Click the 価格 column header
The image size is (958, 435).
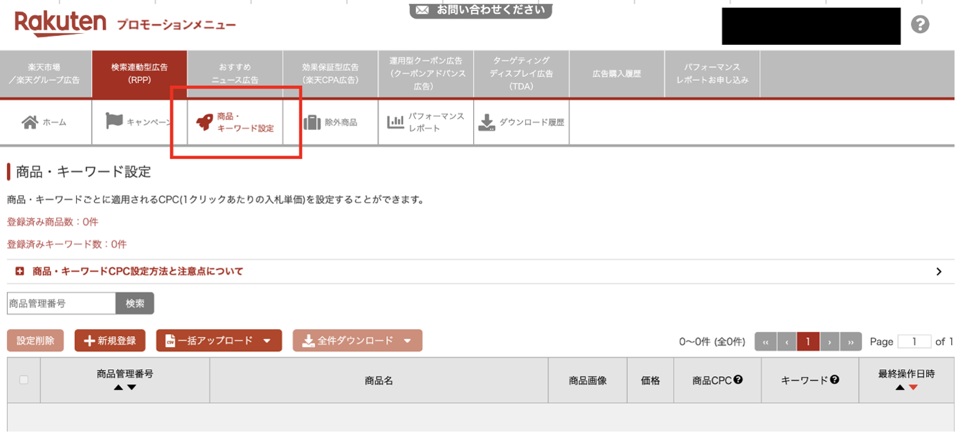pyautogui.click(x=651, y=380)
